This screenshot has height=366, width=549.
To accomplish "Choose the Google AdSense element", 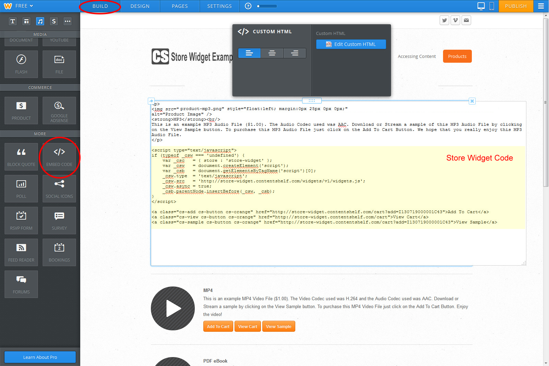I will click(x=59, y=110).
